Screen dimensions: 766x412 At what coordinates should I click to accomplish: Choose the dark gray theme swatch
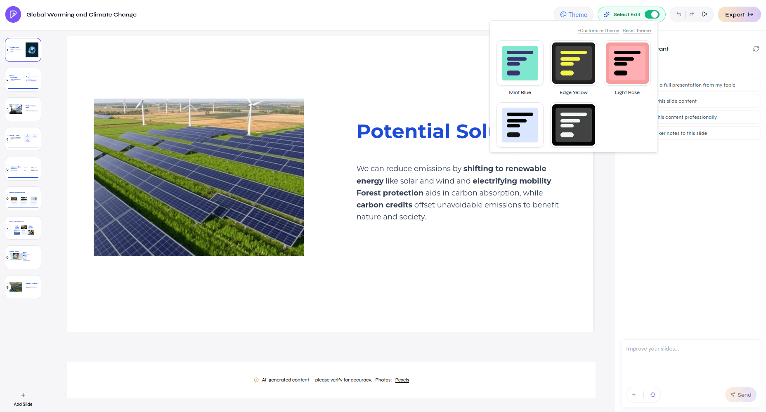point(574,125)
